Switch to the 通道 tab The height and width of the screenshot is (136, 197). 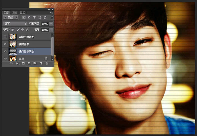[14, 13]
